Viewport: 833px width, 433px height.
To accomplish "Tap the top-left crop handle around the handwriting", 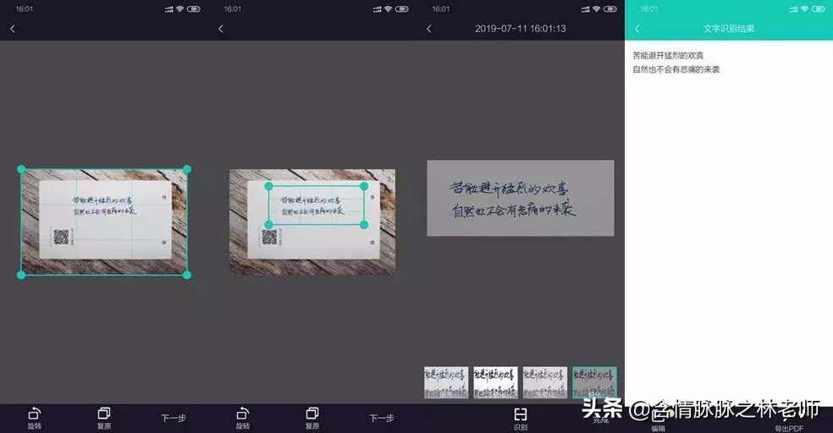I will [x=269, y=186].
